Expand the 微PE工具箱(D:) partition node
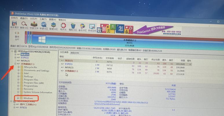 (14, 104)
